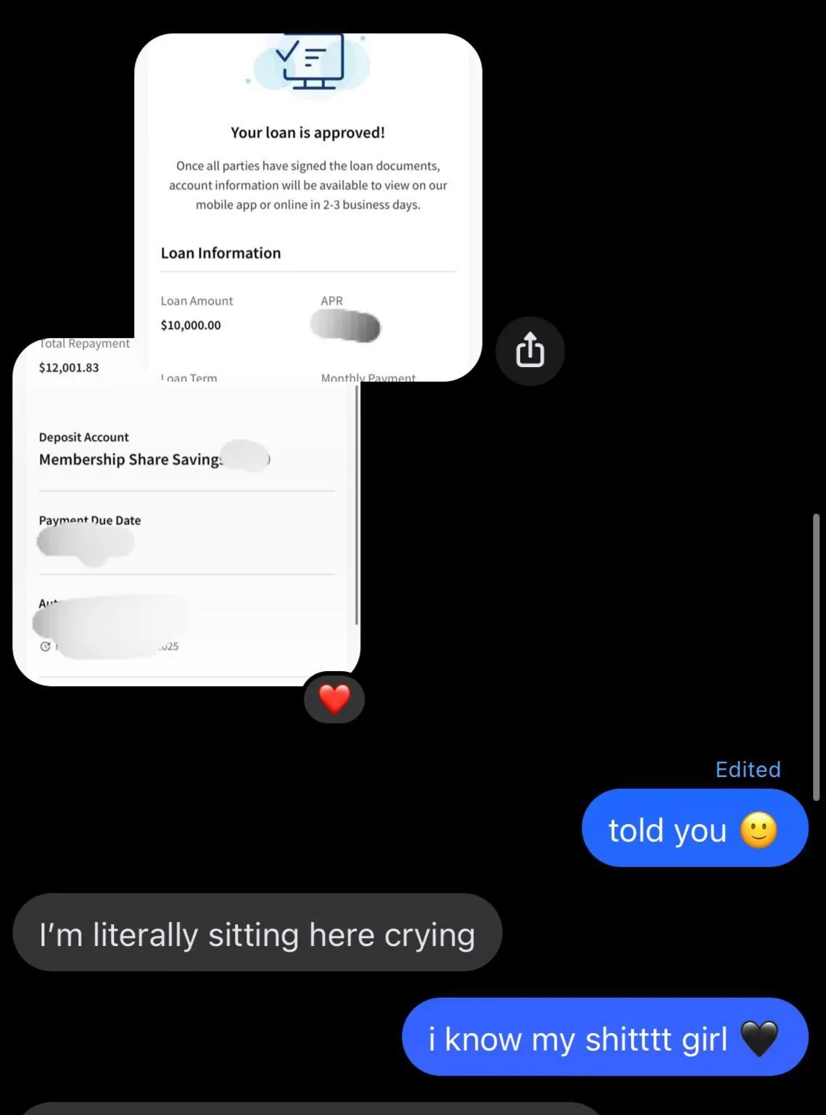Click the conversation scrollbar on right edge
Viewport: 826px width, 1115px height.
pos(817,657)
